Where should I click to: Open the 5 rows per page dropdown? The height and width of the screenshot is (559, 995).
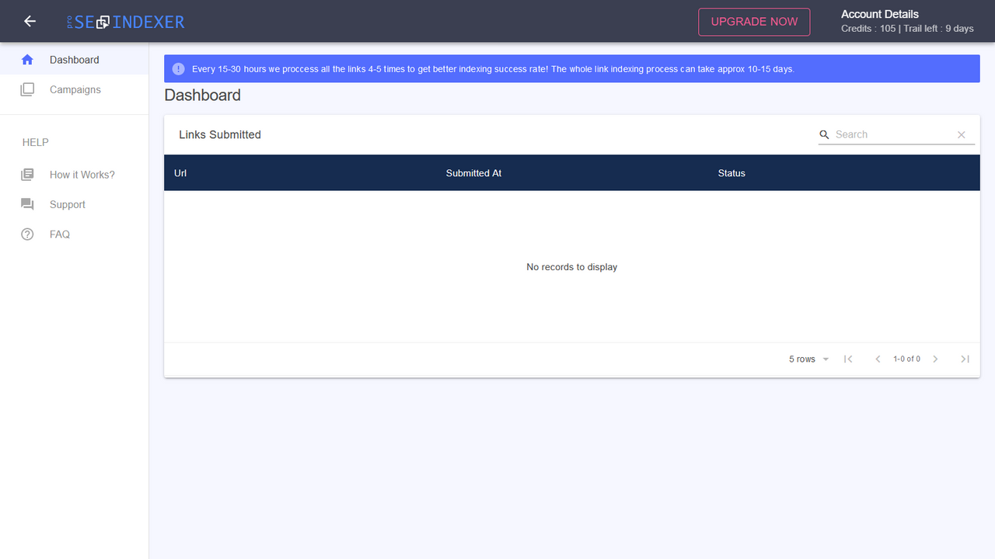809,359
